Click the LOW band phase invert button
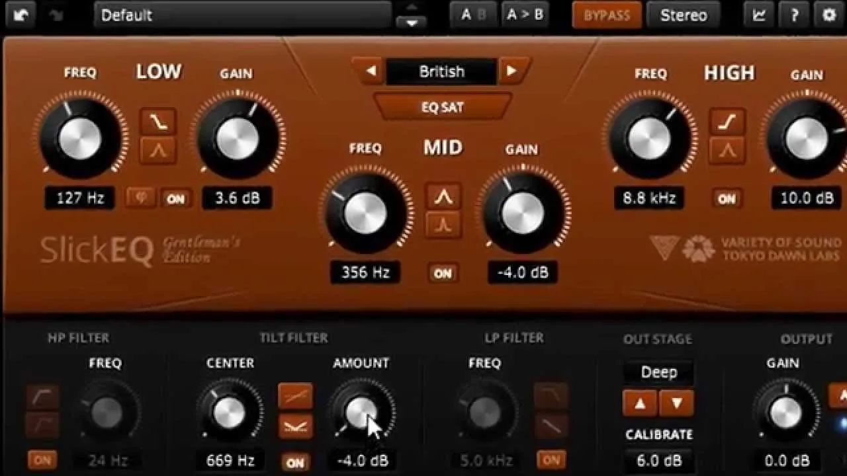This screenshot has width=847, height=476. 140,198
